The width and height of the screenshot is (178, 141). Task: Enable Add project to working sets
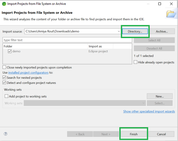click(6, 96)
